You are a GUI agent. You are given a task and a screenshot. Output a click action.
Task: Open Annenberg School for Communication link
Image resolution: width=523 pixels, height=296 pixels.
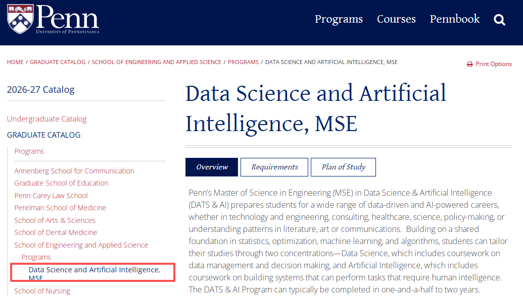point(74,171)
